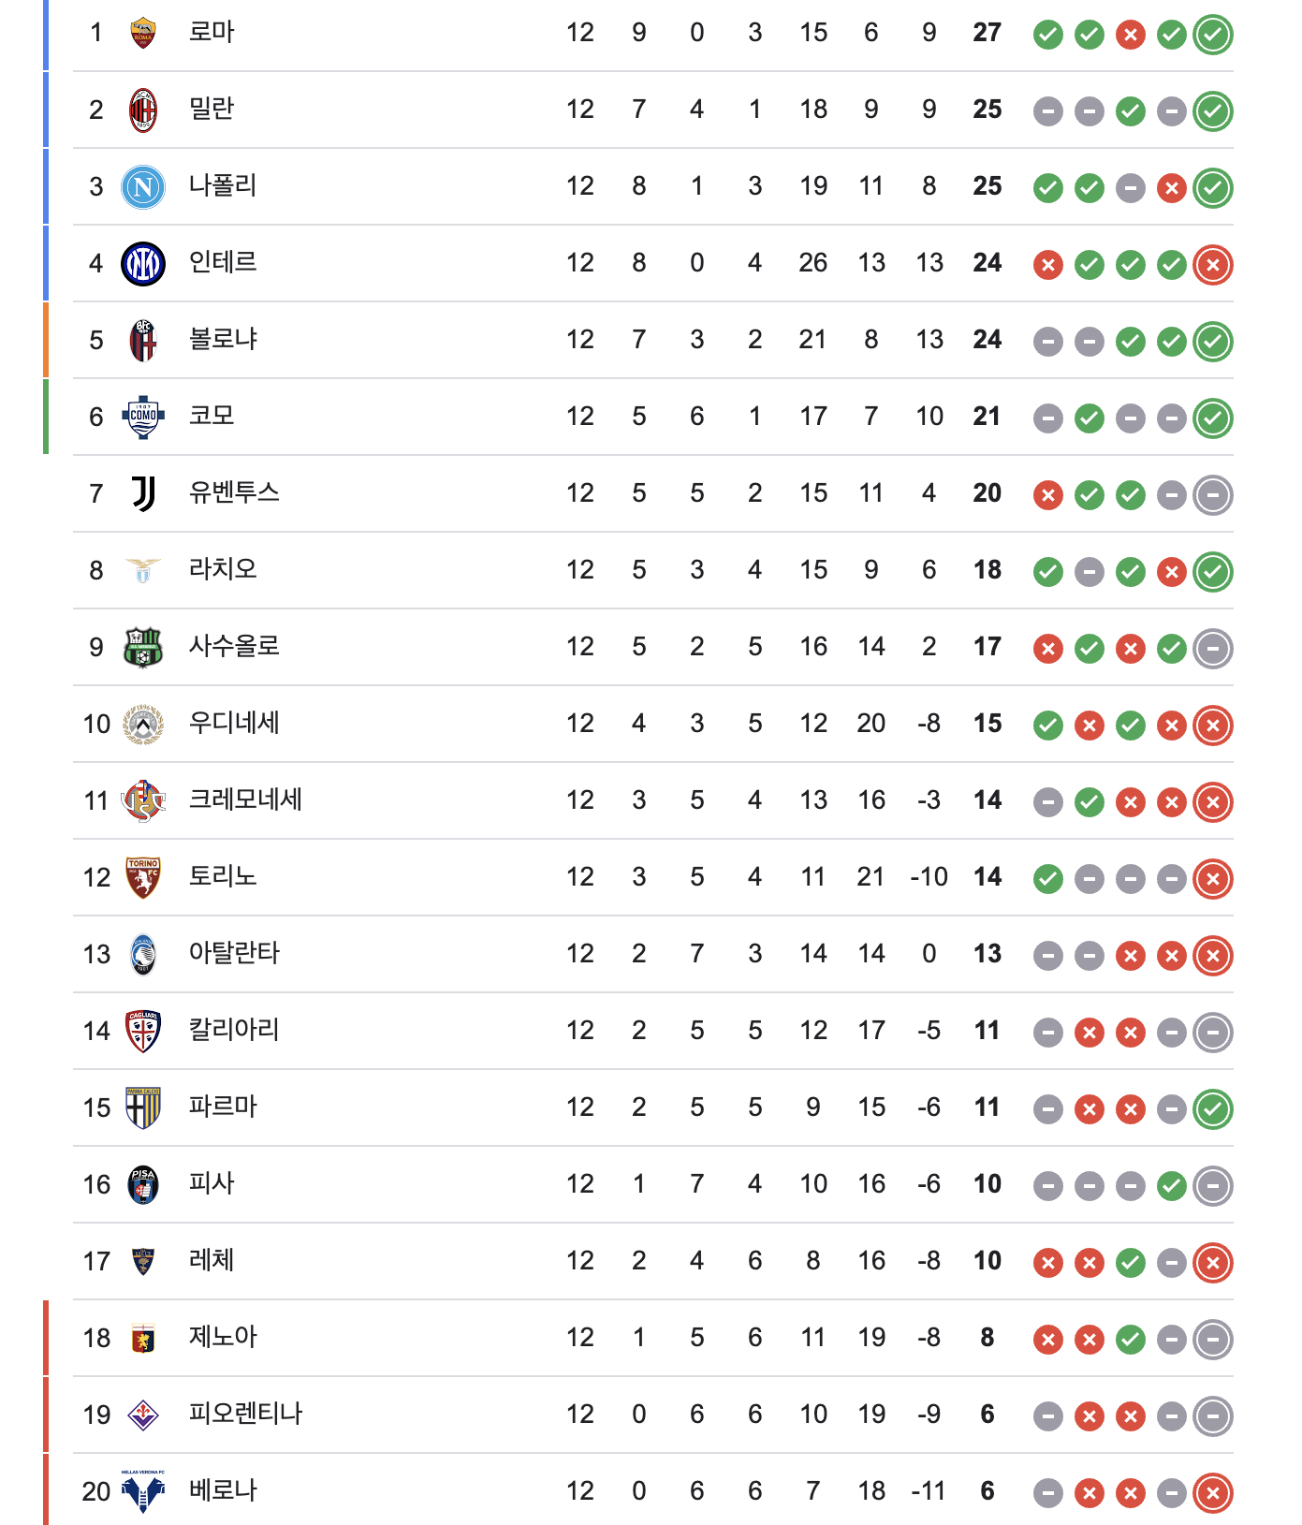The image size is (1302, 1525).
Task: Click the Inter club logo
Action: click(x=143, y=264)
